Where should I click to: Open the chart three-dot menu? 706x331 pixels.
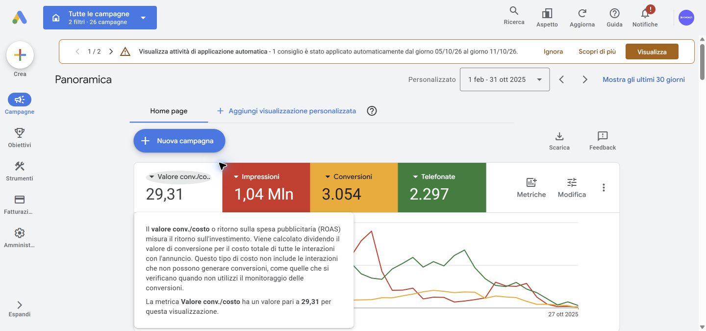click(604, 188)
